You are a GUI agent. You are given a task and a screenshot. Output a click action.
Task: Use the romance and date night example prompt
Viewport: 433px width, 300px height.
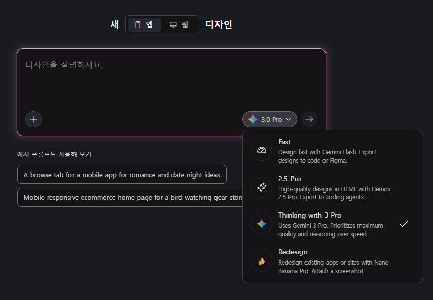pyautogui.click(x=122, y=175)
